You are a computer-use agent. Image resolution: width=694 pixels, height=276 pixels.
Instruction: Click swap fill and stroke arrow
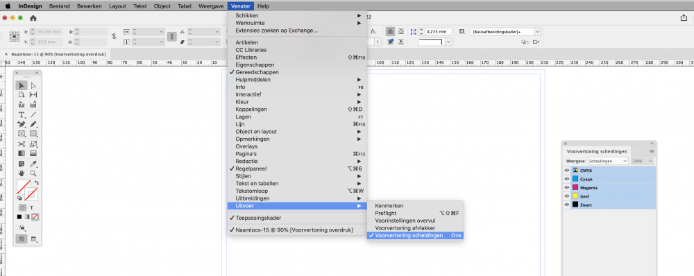point(37,182)
